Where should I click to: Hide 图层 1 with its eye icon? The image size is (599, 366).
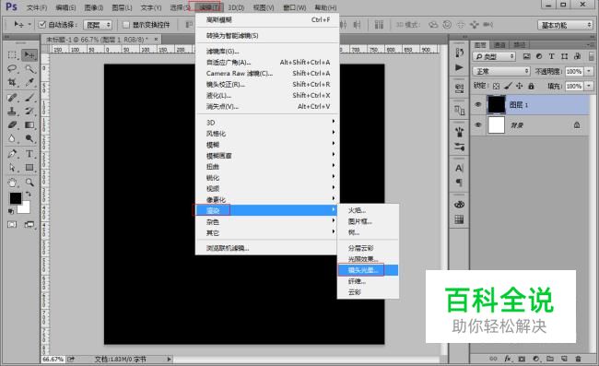[477, 105]
